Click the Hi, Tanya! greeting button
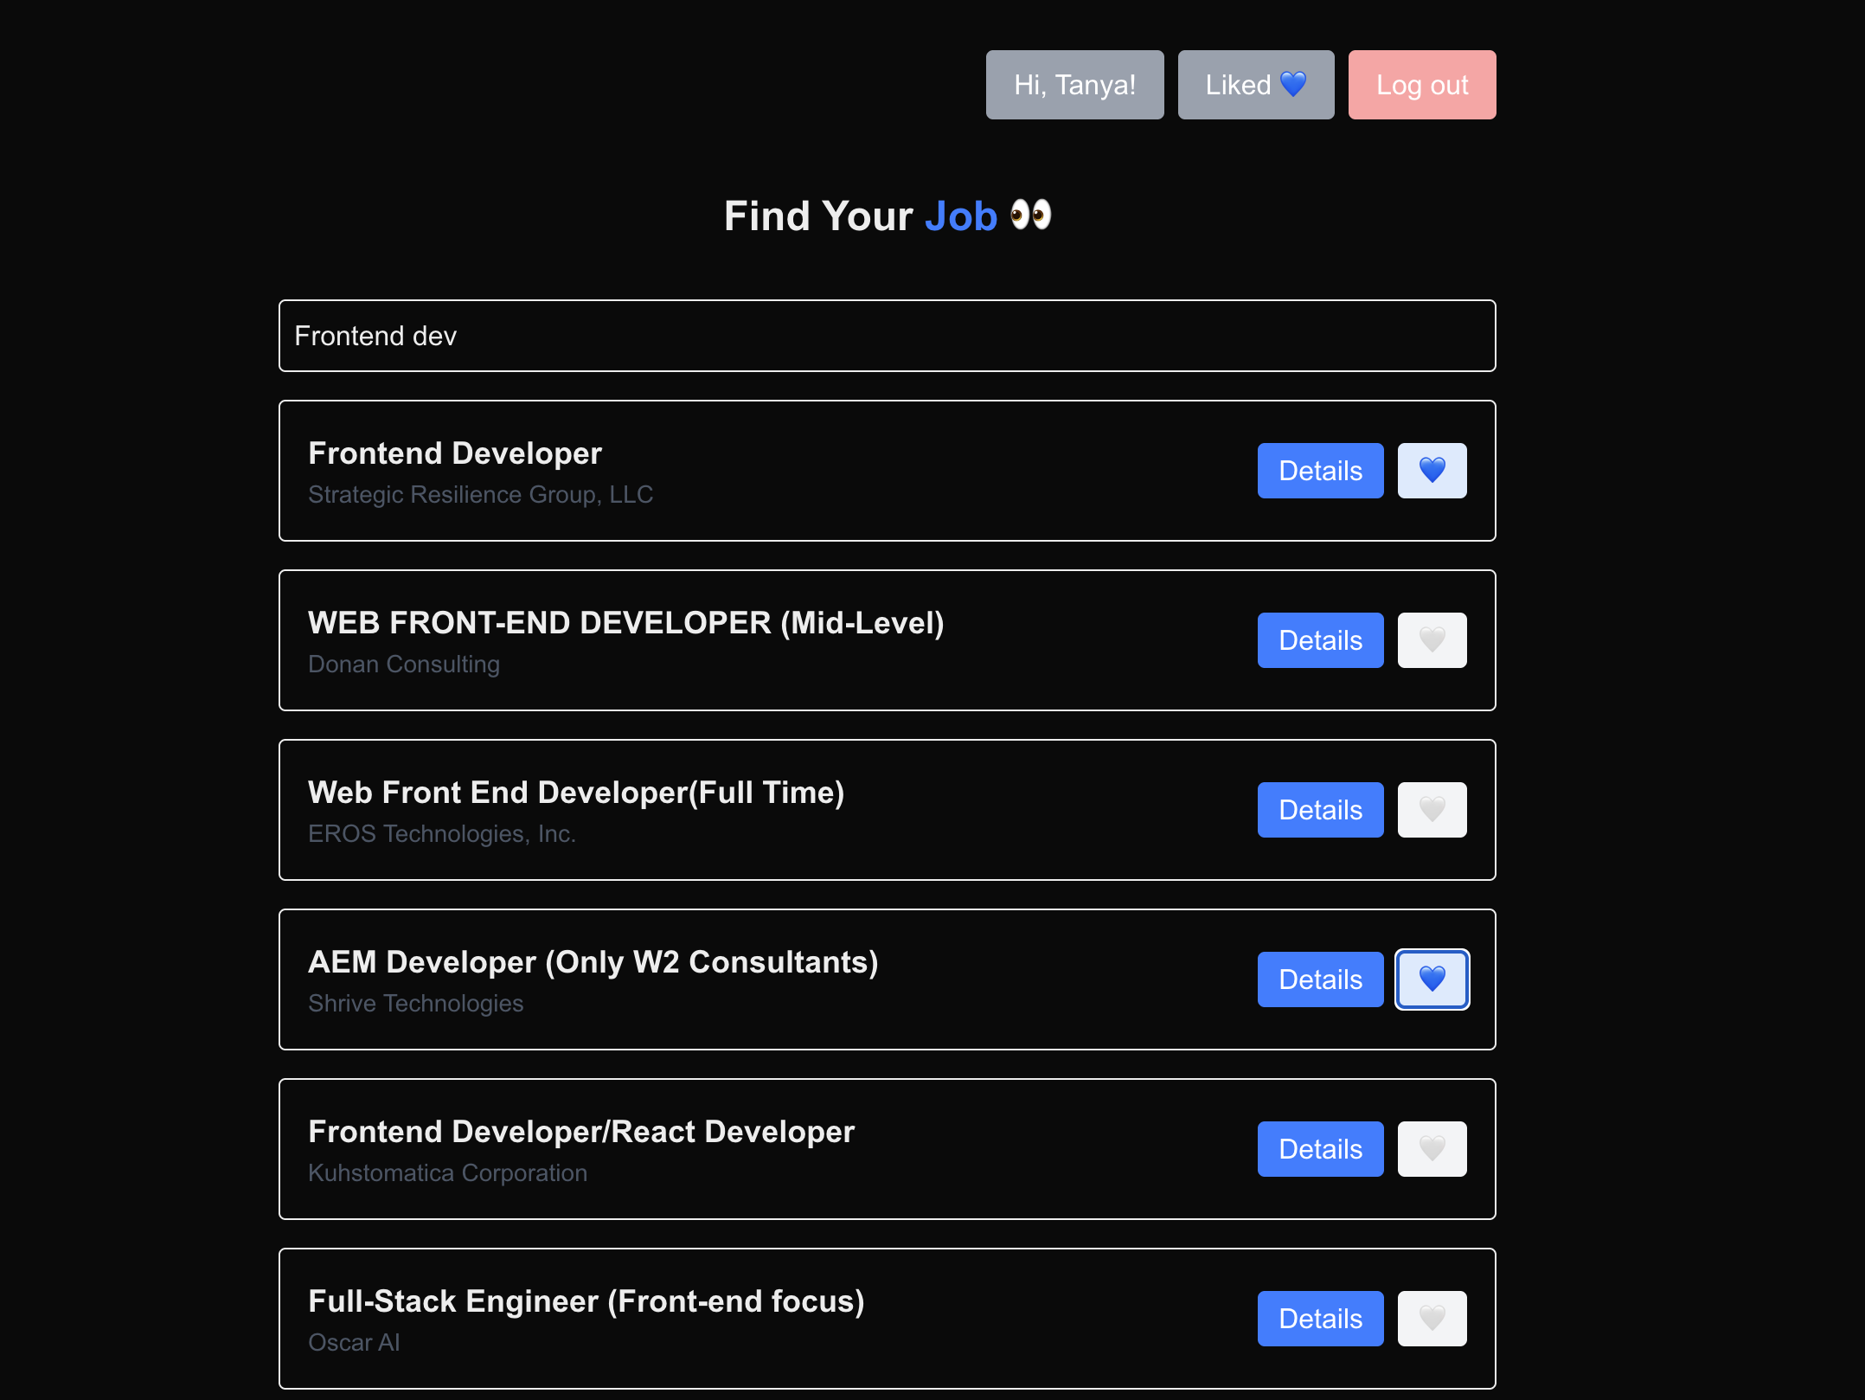Viewport: 1865px width, 1400px height. point(1074,85)
